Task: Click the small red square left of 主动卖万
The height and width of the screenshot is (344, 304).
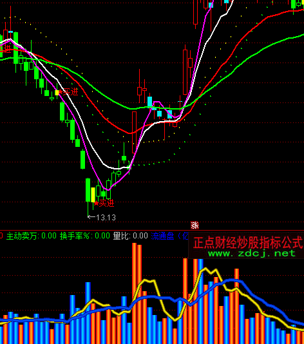Action: click(x=1, y=236)
